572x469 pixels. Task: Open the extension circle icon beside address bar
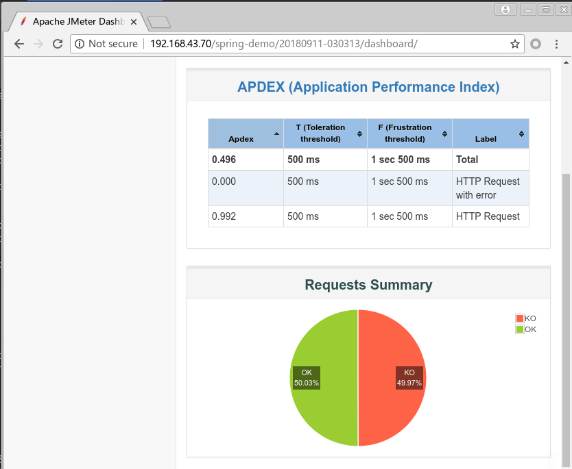536,44
